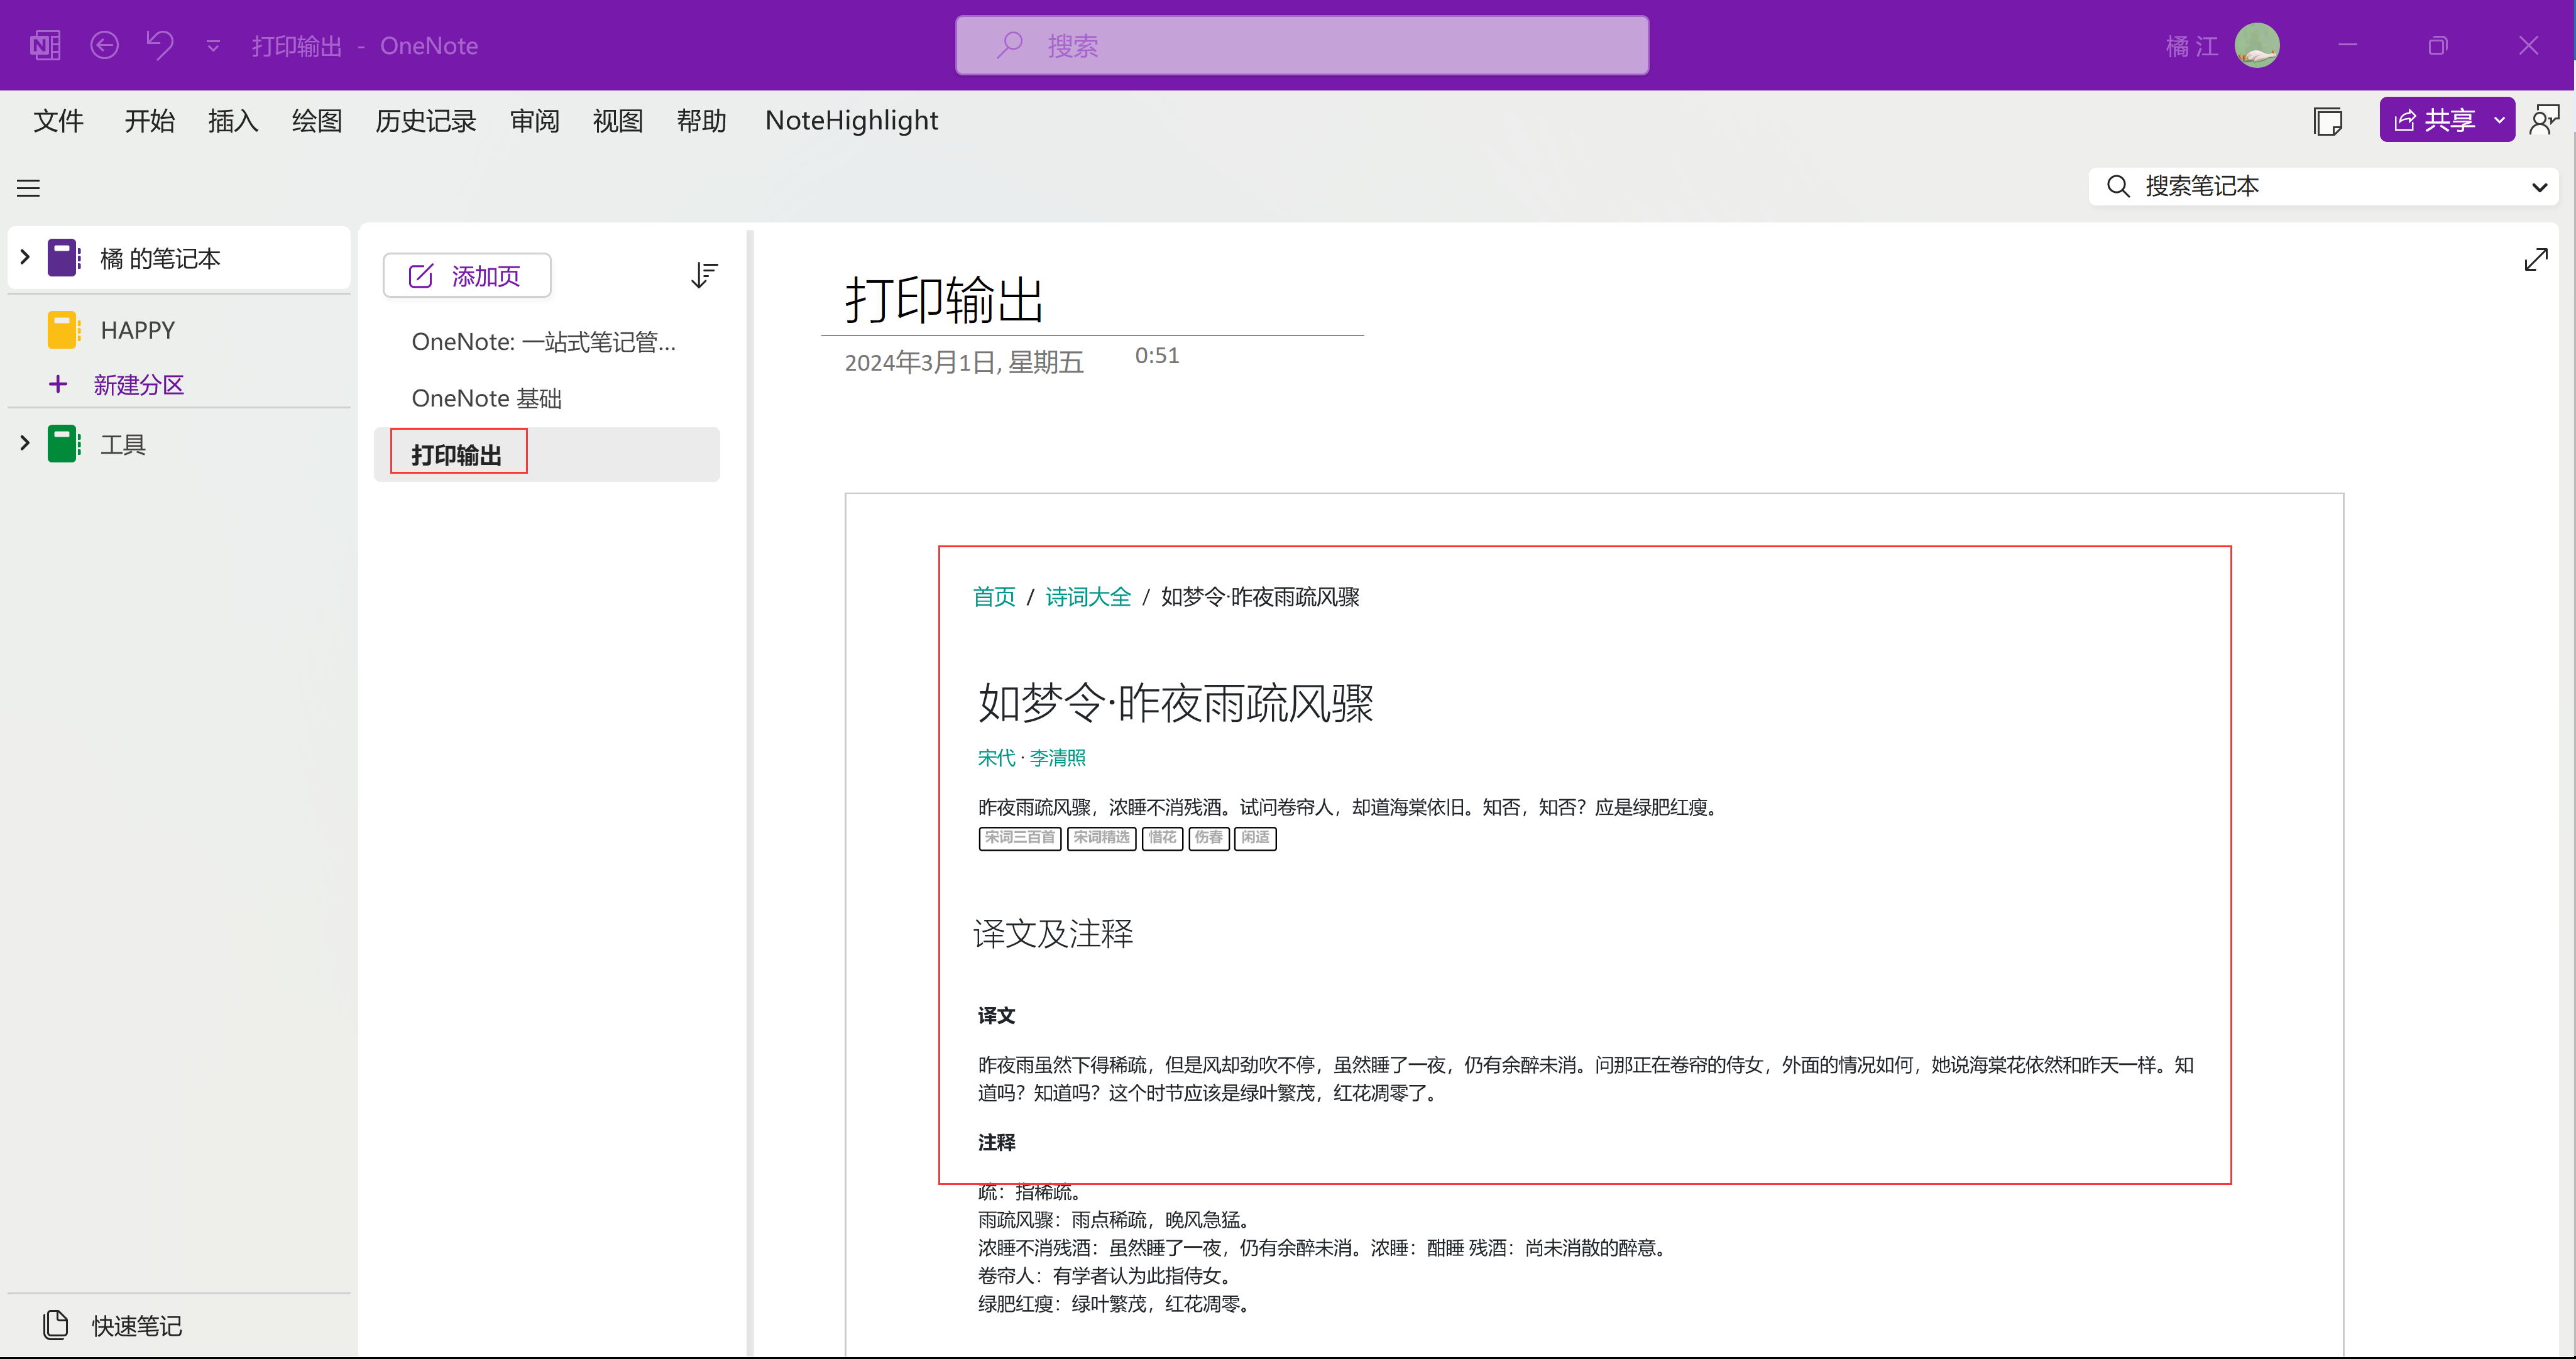Click the page sort icon
The image size is (2576, 1359).
click(704, 274)
